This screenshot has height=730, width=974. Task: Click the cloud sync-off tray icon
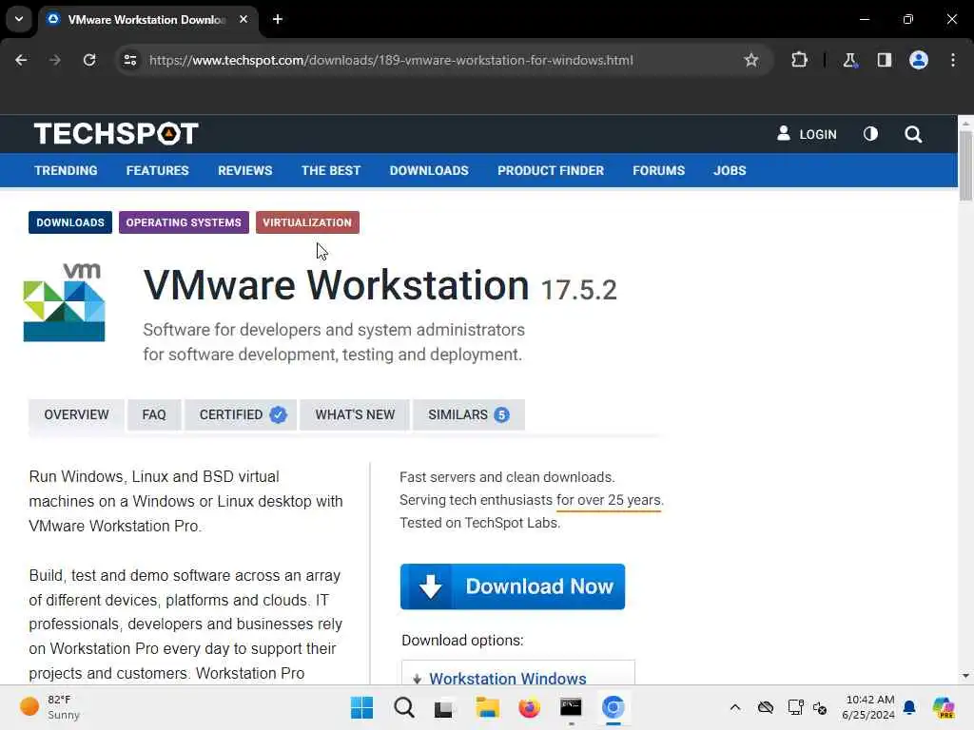point(766,707)
